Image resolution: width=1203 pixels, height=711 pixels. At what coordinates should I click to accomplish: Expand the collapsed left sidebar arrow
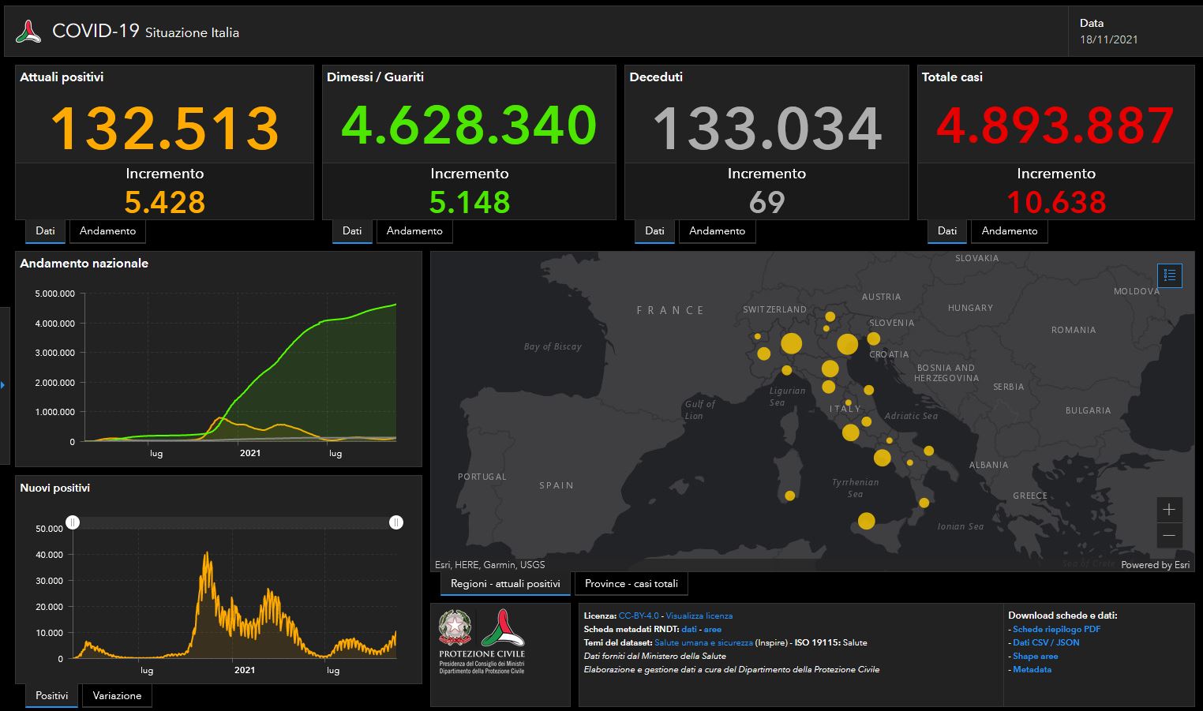(3, 386)
